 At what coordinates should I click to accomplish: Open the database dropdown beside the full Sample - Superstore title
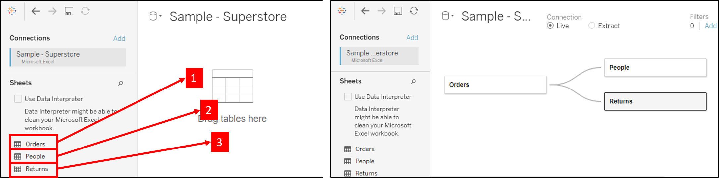click(155, 16)
